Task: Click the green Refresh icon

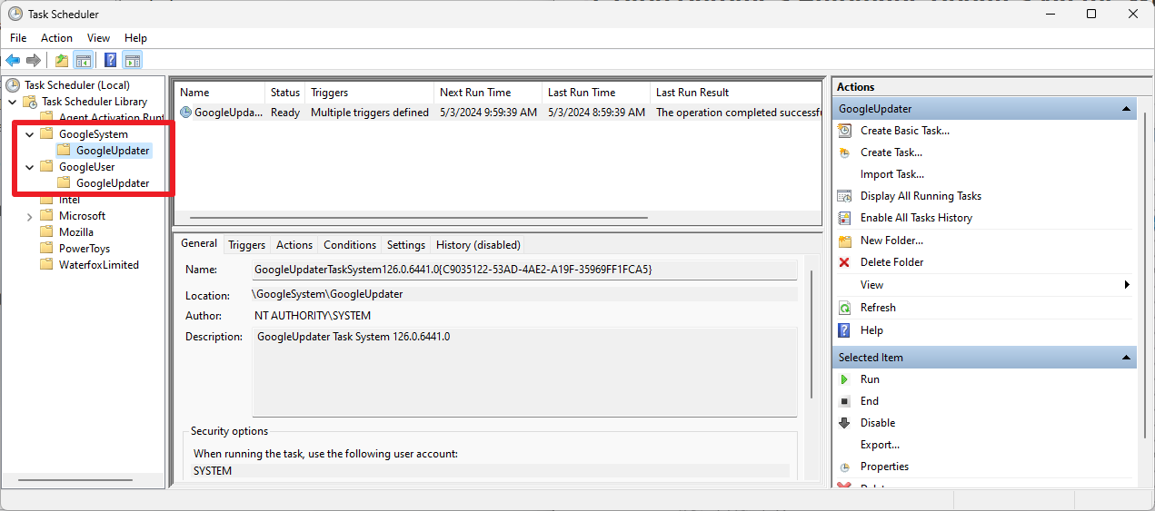Action: 844,308
